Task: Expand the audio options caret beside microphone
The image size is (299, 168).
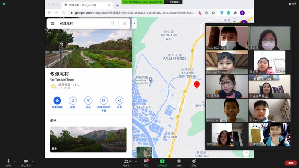Action: click(15, 161)
